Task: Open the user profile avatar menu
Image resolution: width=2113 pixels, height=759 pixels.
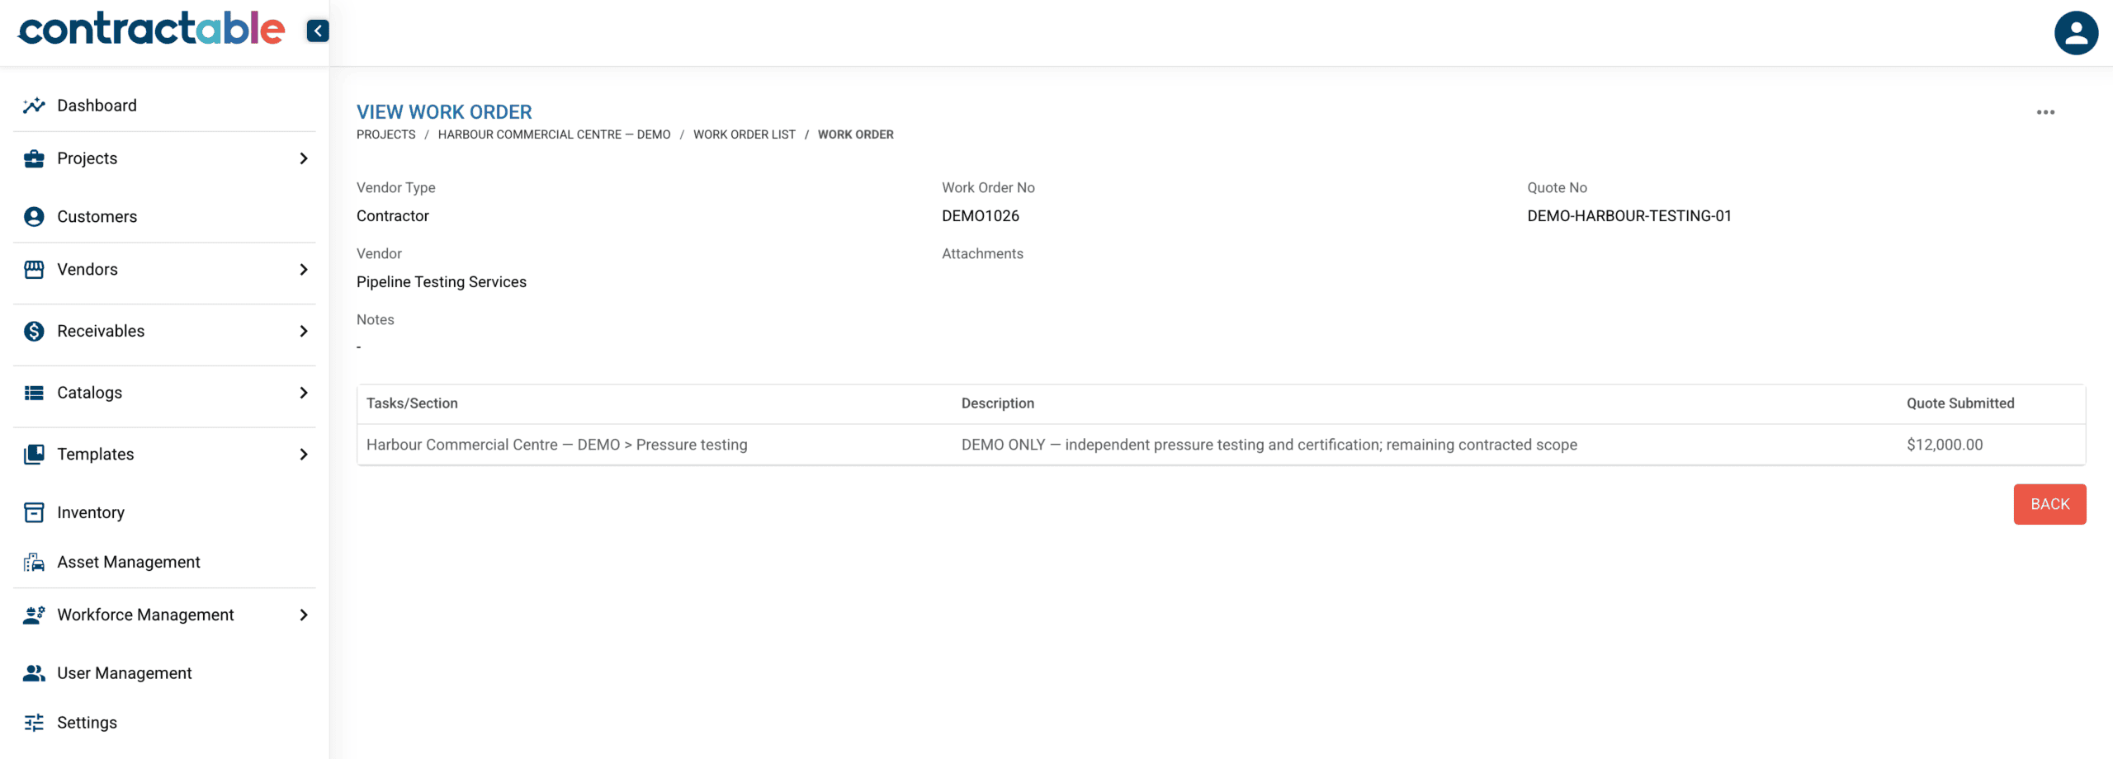Action: click(x=2076, y=33)
